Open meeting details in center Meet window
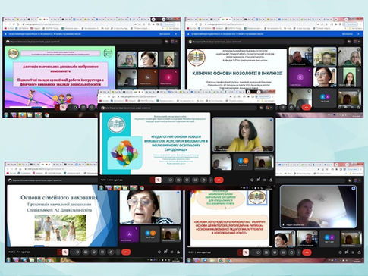Image resolution: width=368 pixels, height=276 pixels. 252,180
